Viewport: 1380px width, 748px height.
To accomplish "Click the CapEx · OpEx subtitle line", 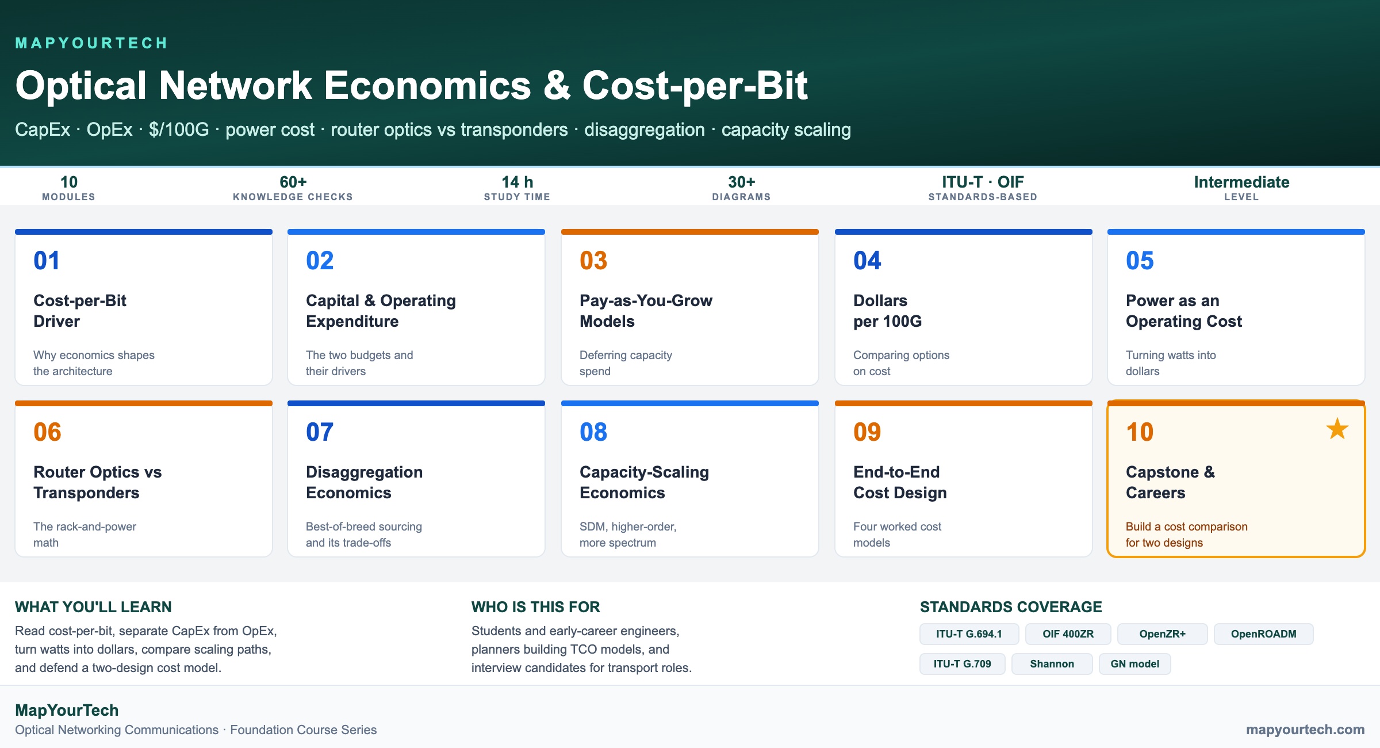I will [x=433, y=130].
